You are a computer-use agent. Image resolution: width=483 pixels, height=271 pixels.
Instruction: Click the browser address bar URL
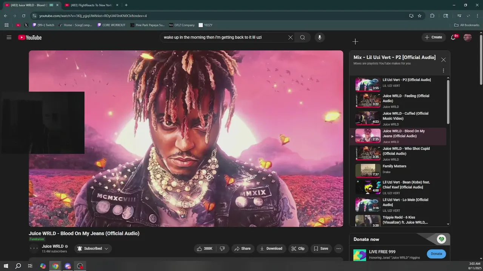click(93, 16)
